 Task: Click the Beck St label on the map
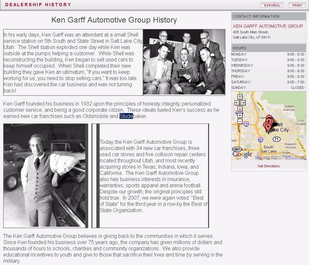[x=260, y=106]
